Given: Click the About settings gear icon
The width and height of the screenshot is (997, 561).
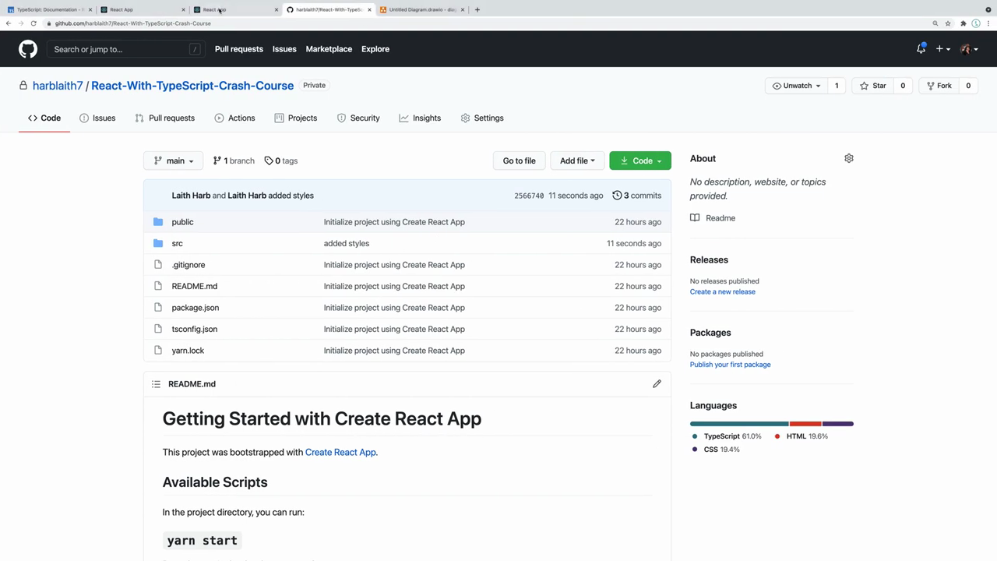Looking at the screenshot, I should (849, 158).
